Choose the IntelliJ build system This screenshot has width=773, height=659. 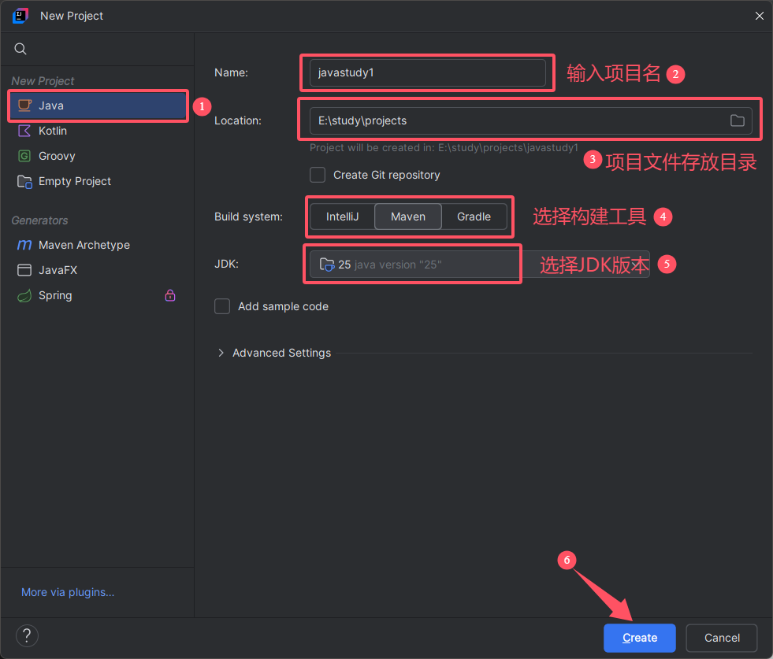tap(342, 217)
